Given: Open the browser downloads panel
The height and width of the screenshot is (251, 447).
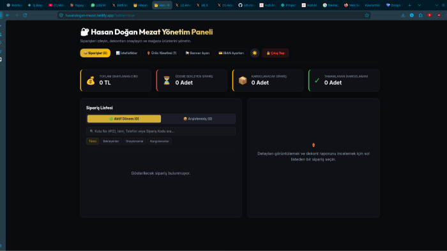Looking at the screenshot, I should (x=403, y=15).
